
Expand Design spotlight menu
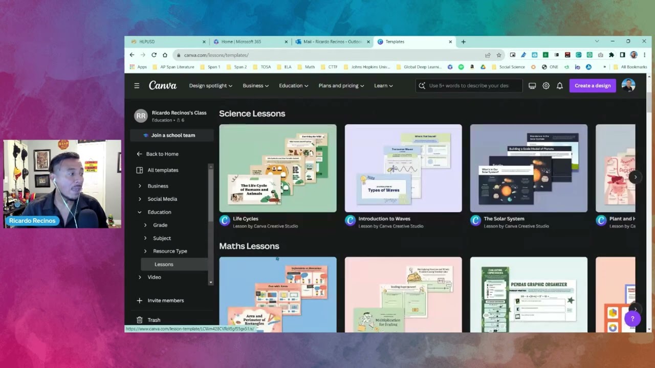click(x=211, y=86)
